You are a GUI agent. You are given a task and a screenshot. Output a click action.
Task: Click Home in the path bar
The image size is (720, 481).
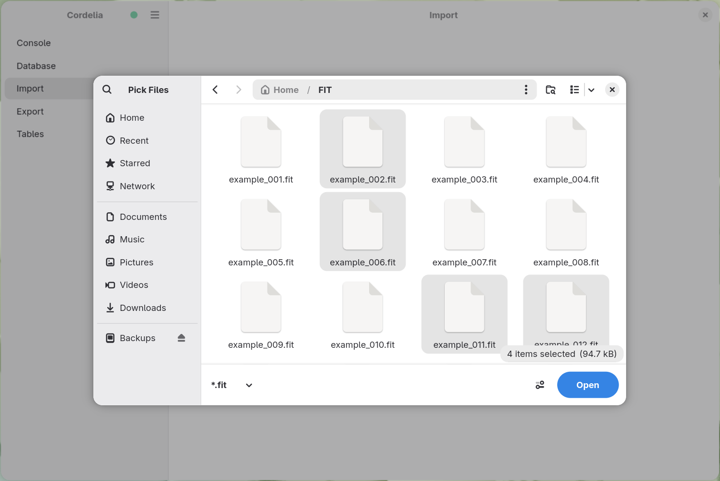point(280,90)
